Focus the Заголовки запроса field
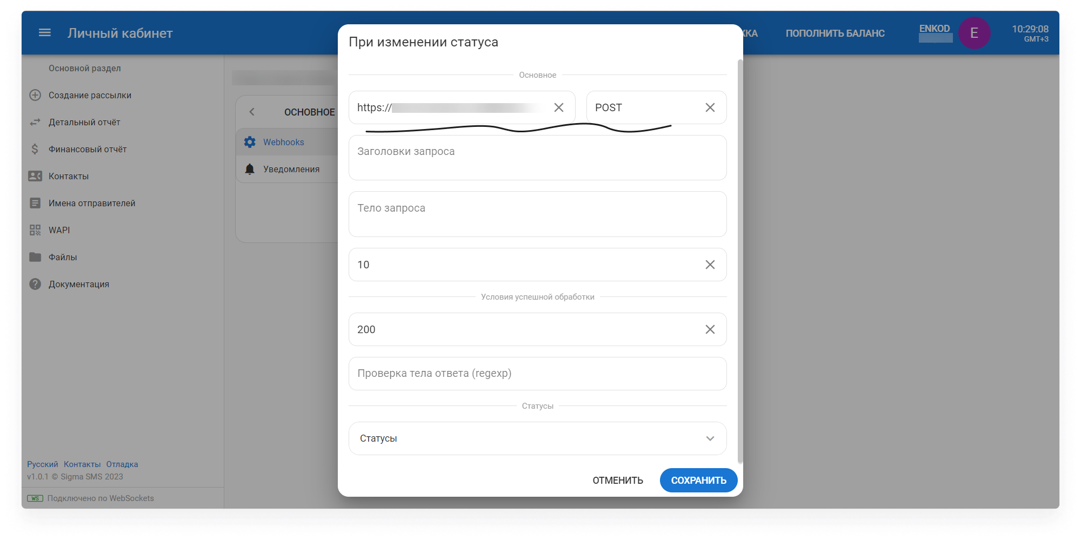1081x541 pixels. [538, 158]
